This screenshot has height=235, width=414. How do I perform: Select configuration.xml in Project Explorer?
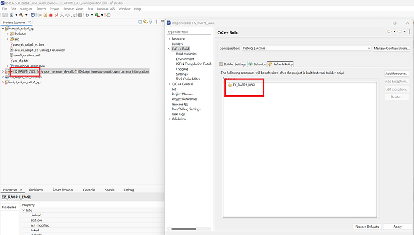(x=27, y=55)
